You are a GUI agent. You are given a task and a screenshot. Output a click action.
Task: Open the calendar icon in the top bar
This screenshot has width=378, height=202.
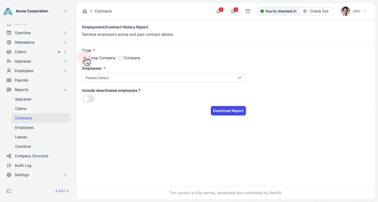coord(248,11)
